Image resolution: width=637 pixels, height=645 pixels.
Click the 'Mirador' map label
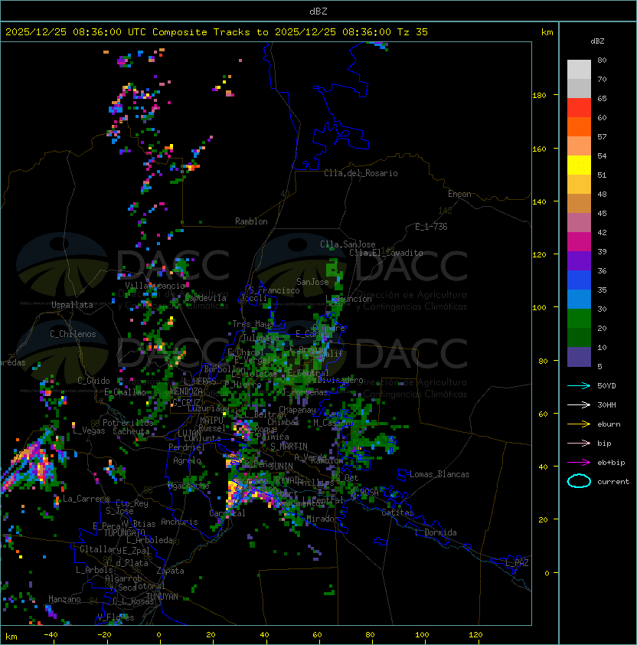pos(323,519)
